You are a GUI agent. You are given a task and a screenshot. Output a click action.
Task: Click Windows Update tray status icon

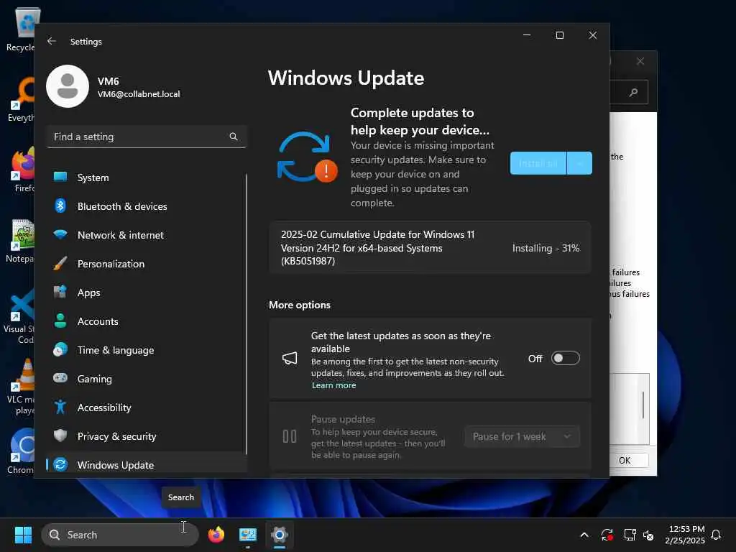pyautogui.click(x=607, y=535)
